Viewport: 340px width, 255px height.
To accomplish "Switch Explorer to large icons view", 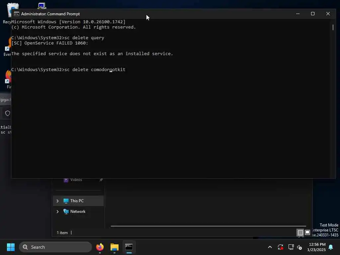I will (307, 233).
